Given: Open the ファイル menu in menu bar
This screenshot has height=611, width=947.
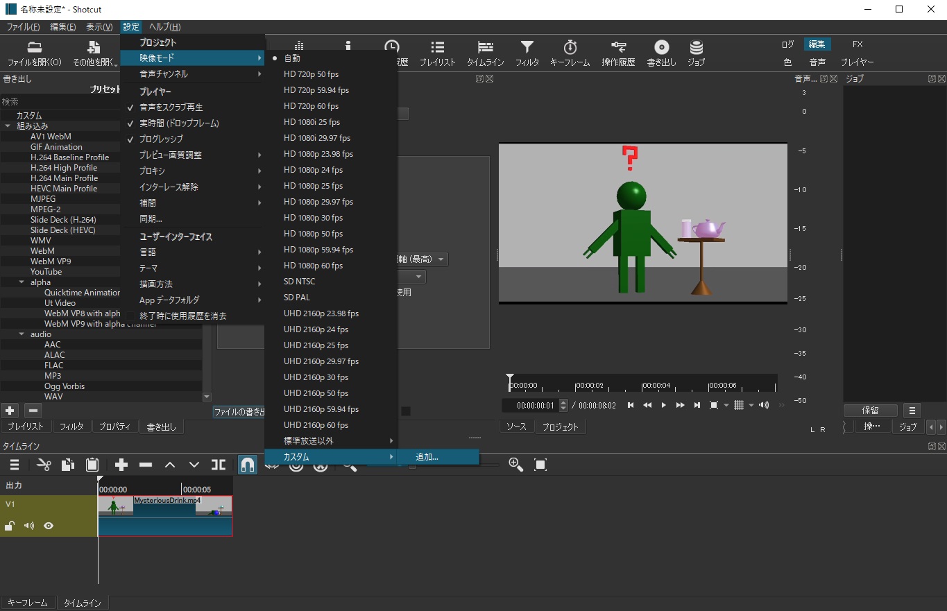Looking at the screenshot, I should point(23,27).
